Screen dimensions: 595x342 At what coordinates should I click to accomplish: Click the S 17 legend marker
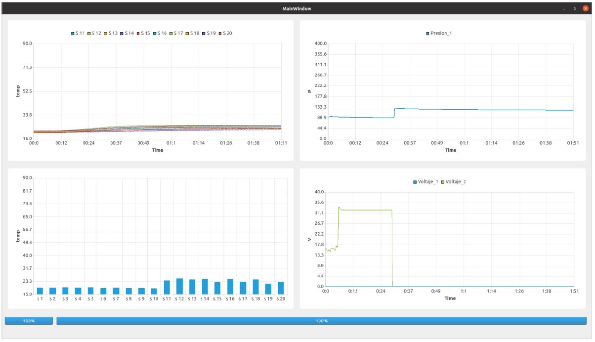tap(171, 34)
